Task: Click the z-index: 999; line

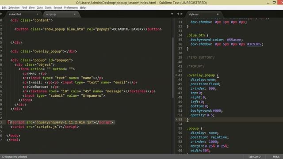Action: coord(203,88)
